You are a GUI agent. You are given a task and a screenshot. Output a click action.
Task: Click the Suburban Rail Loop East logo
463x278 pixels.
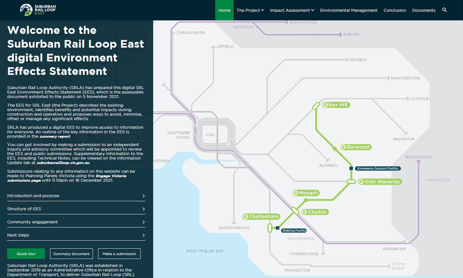tap(38, 10)
